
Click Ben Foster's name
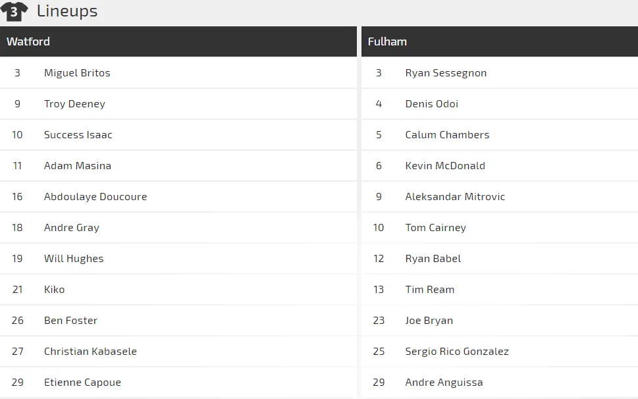(x=70, y=321)
